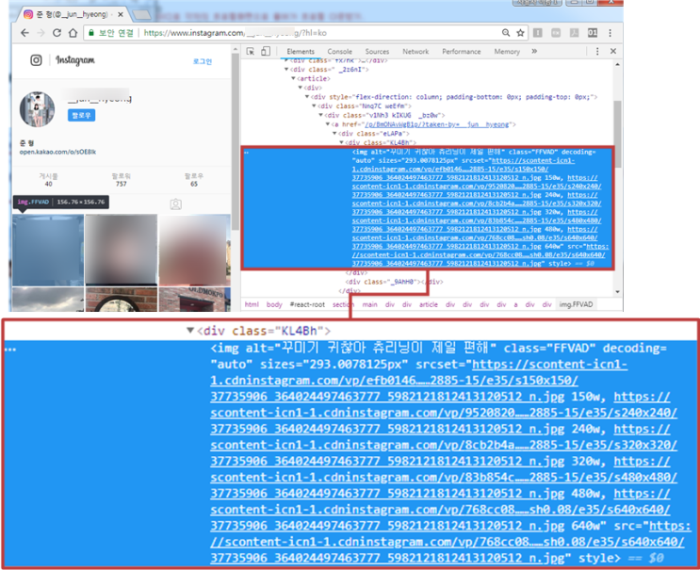Click the img.FFVAD breadcrumb
The image size is (700, 570).
(x=576, y=304)
